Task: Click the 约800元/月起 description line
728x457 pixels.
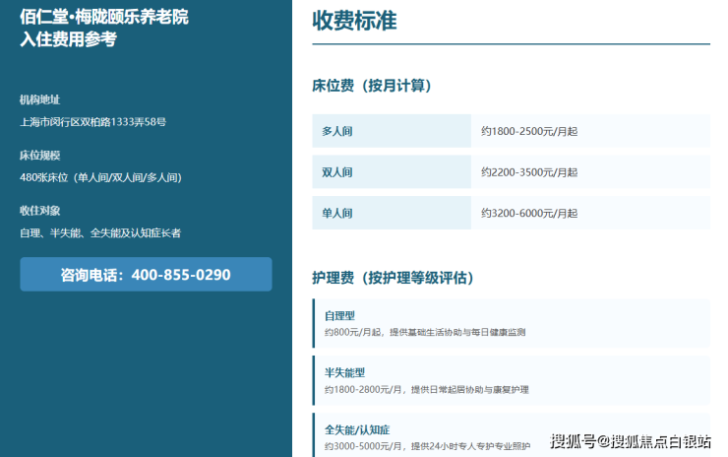Action: pyautogui.click(x=425, y=332)
